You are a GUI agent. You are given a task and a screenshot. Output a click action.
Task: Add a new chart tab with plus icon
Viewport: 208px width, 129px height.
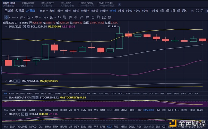pyautogui.click(x=119, y=4)
